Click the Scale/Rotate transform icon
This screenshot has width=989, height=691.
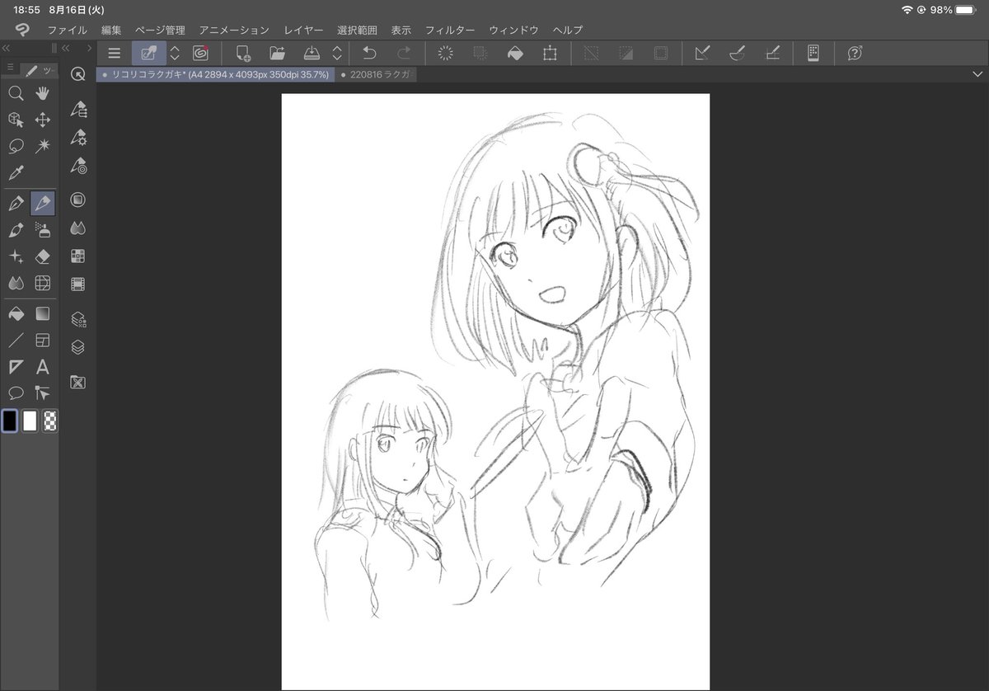tap(550, 54)
